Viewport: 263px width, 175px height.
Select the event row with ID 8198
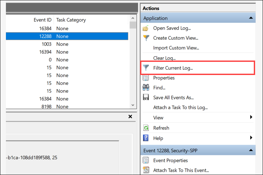(67, 106)
